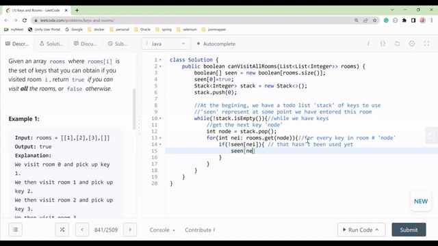Open the spring bookmarks folder
This screenshot has height=246, width=438.
164,29
